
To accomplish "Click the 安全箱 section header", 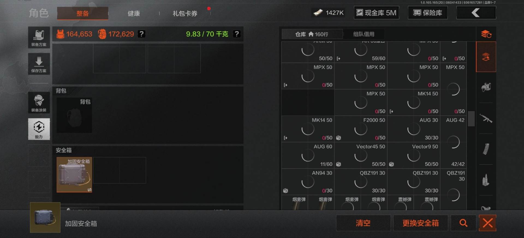I will (x=64, y=150).
